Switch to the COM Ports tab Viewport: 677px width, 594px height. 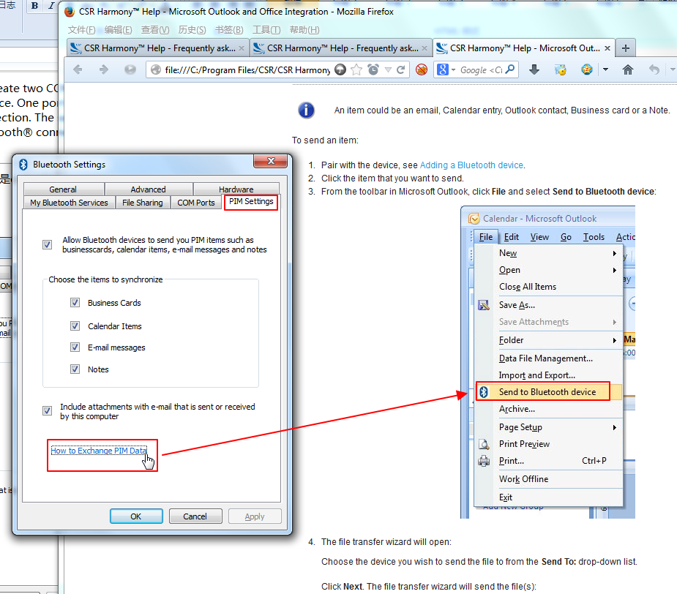196,203
